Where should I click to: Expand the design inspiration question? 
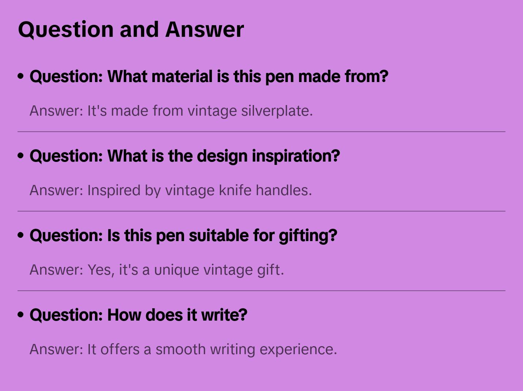click(184, 156)
